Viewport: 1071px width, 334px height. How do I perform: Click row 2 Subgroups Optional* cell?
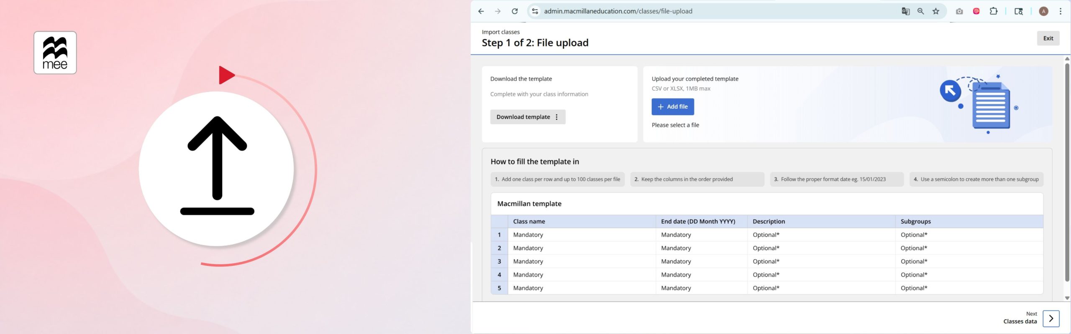(x=969, y=248)
